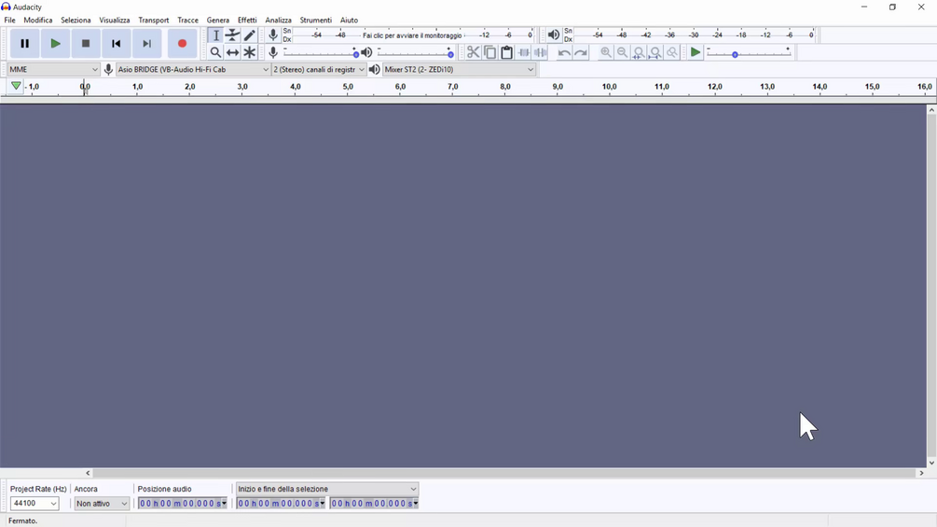This screenshot has width=937, height=527.
Task: Open the 2 (Stereo) recording channels dropdown
Action: (x=319, y=69)
